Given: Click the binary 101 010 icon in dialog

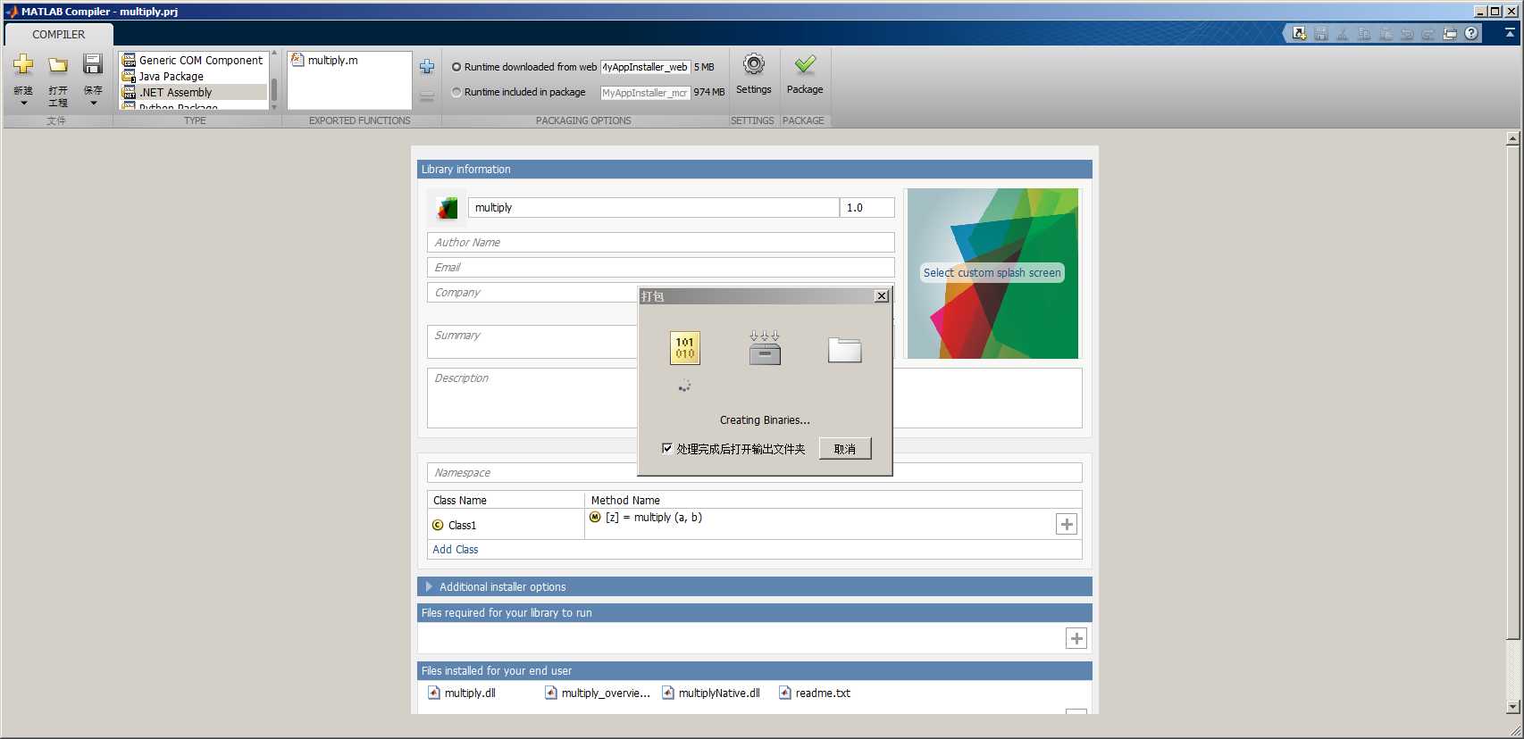Looking at the screenshot, I should (685, 348).
